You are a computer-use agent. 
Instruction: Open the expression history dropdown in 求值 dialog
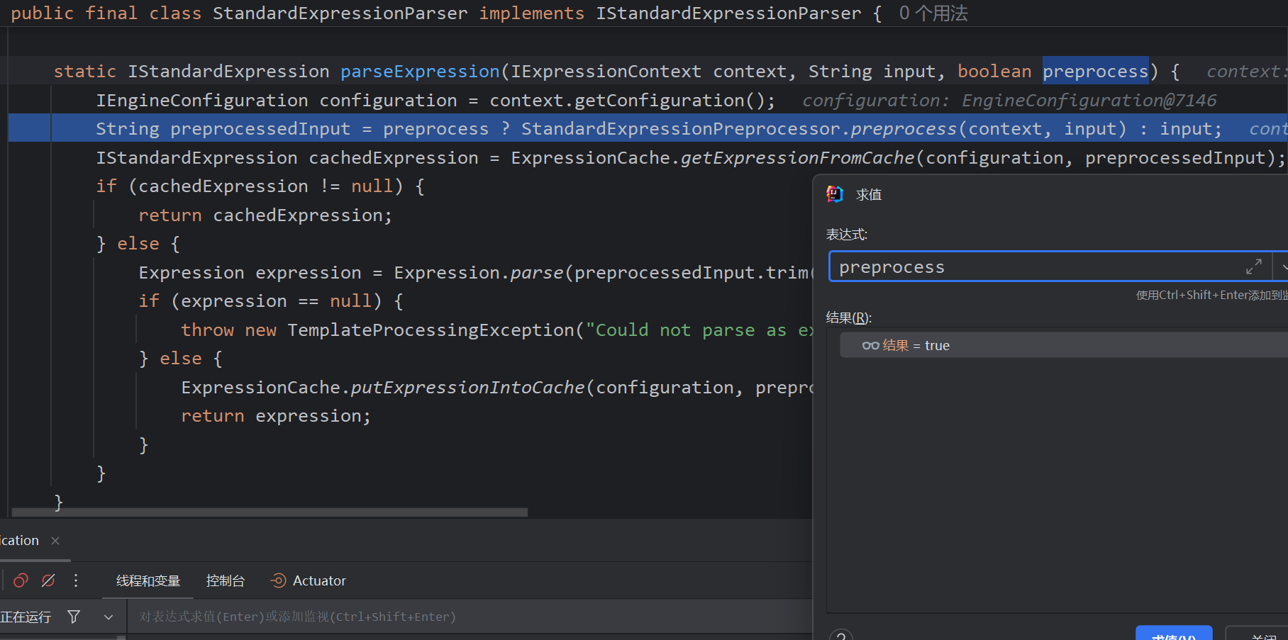click(x=1282, y=266)
